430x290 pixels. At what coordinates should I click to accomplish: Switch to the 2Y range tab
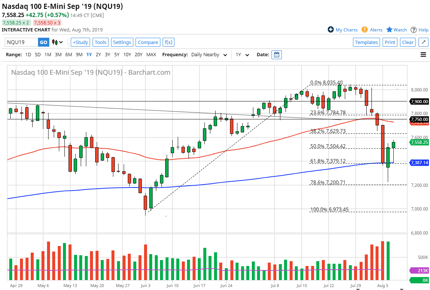tap(99, 54)
